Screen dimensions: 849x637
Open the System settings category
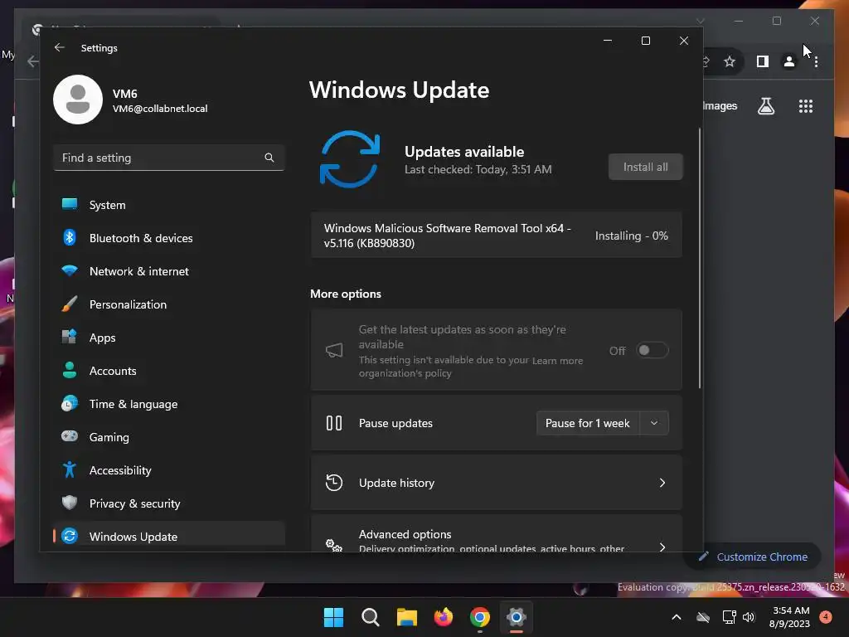pos(169,205)
